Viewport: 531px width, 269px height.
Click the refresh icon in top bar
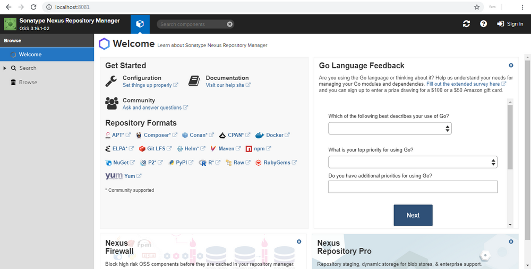[x=466, y=24]
